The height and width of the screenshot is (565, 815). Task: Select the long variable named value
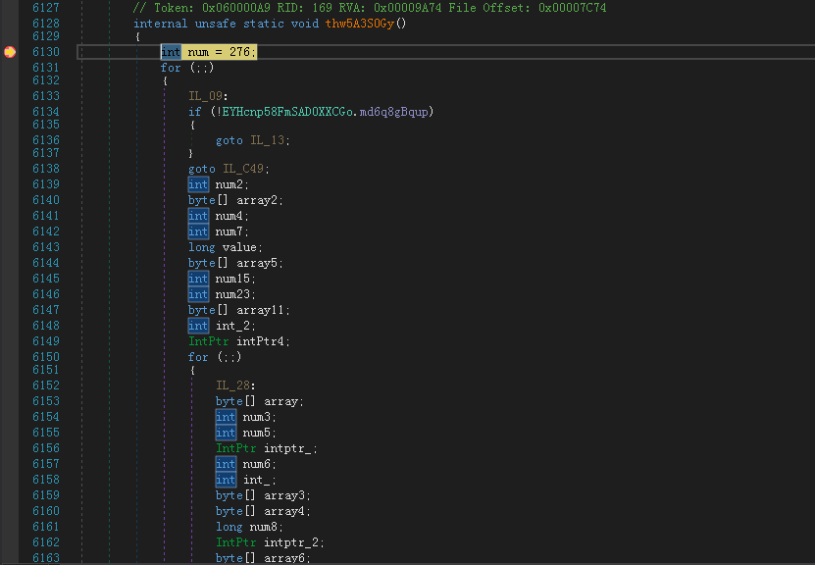(x=239, y=247)
